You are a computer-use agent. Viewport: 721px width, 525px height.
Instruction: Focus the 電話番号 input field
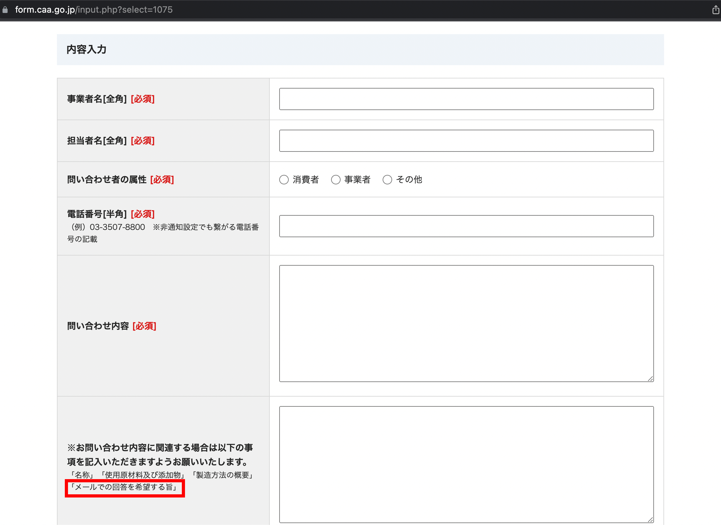[466, 226]
